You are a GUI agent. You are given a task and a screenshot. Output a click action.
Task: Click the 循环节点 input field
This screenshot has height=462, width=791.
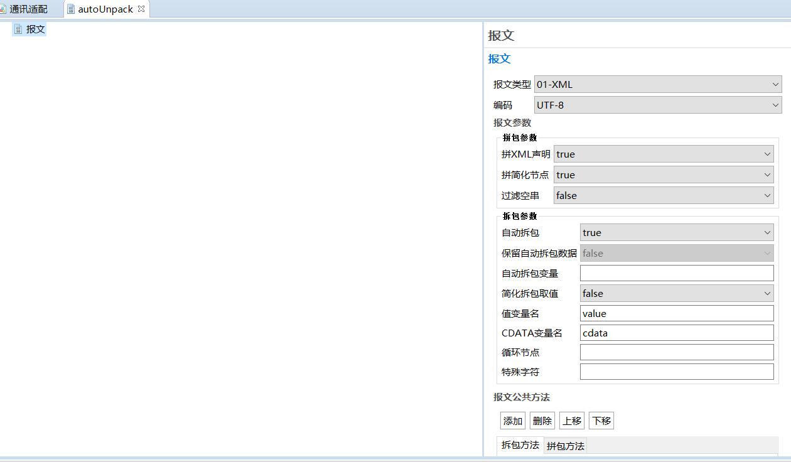(x=676, y=353)
